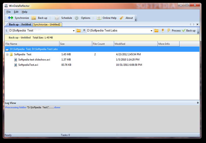Click the 1/5/2010 1:14:20 PM date
Screen dimensions: 206x143
(x=127, y=60)
